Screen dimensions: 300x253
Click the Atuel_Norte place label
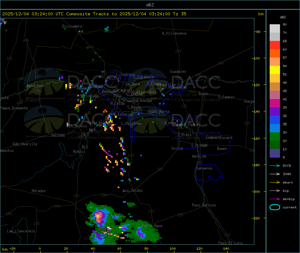click(x=158, y=112)
